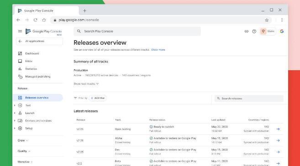This screenshot has height=166, width=300.
Task: Expand the Grow section
Action: point(23,140)
